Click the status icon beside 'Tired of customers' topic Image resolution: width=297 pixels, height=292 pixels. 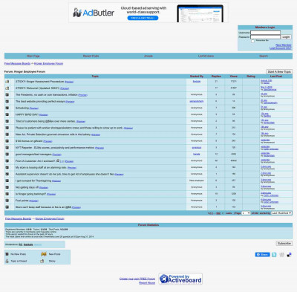click(7, 121)
